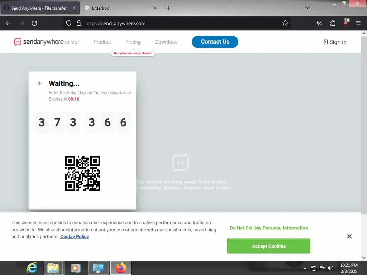Switch to the Litterbox tab
367x275 pixels.
click(x=120, y=8)
